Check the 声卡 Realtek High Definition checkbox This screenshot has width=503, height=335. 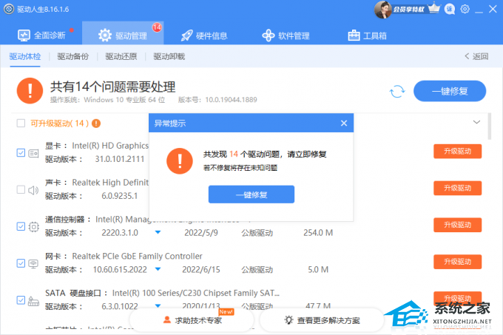pos(21,189)
